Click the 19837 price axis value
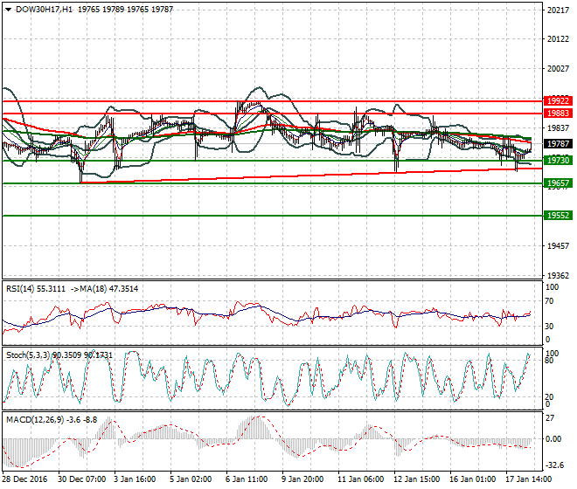The image size is (577, 489). click(x=559, y=128)
